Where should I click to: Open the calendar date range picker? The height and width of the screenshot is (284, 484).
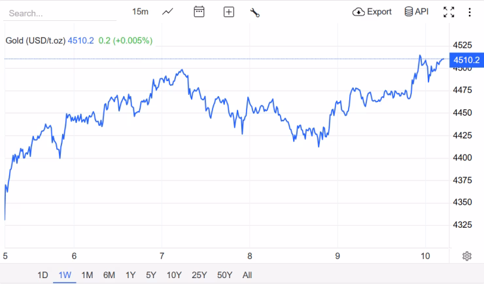coord(199,12)
